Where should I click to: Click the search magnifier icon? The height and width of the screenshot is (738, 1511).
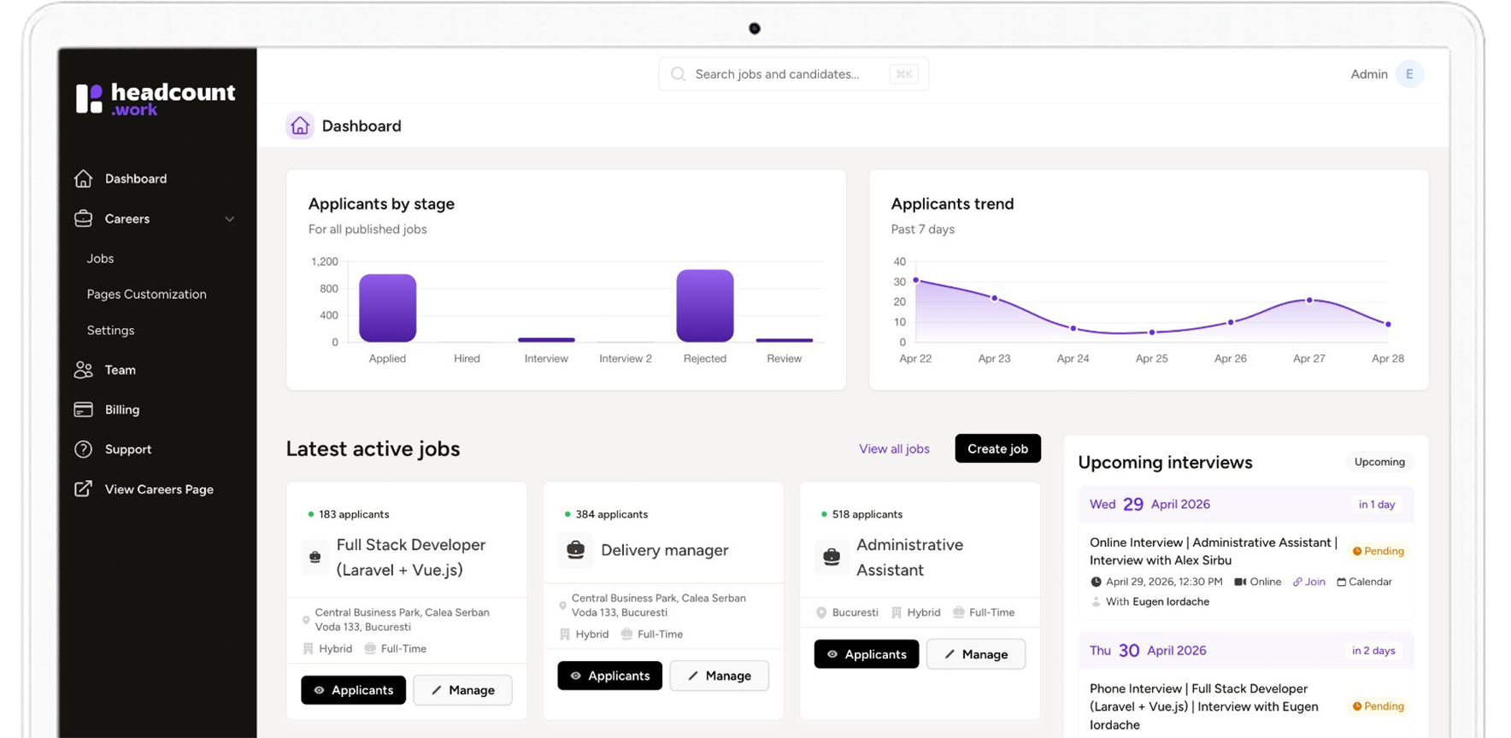tap(678, 74)
